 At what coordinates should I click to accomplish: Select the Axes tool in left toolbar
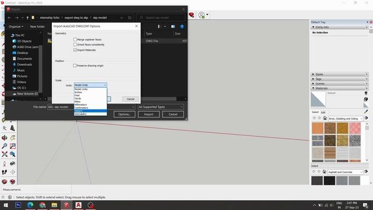coord(5,128)
